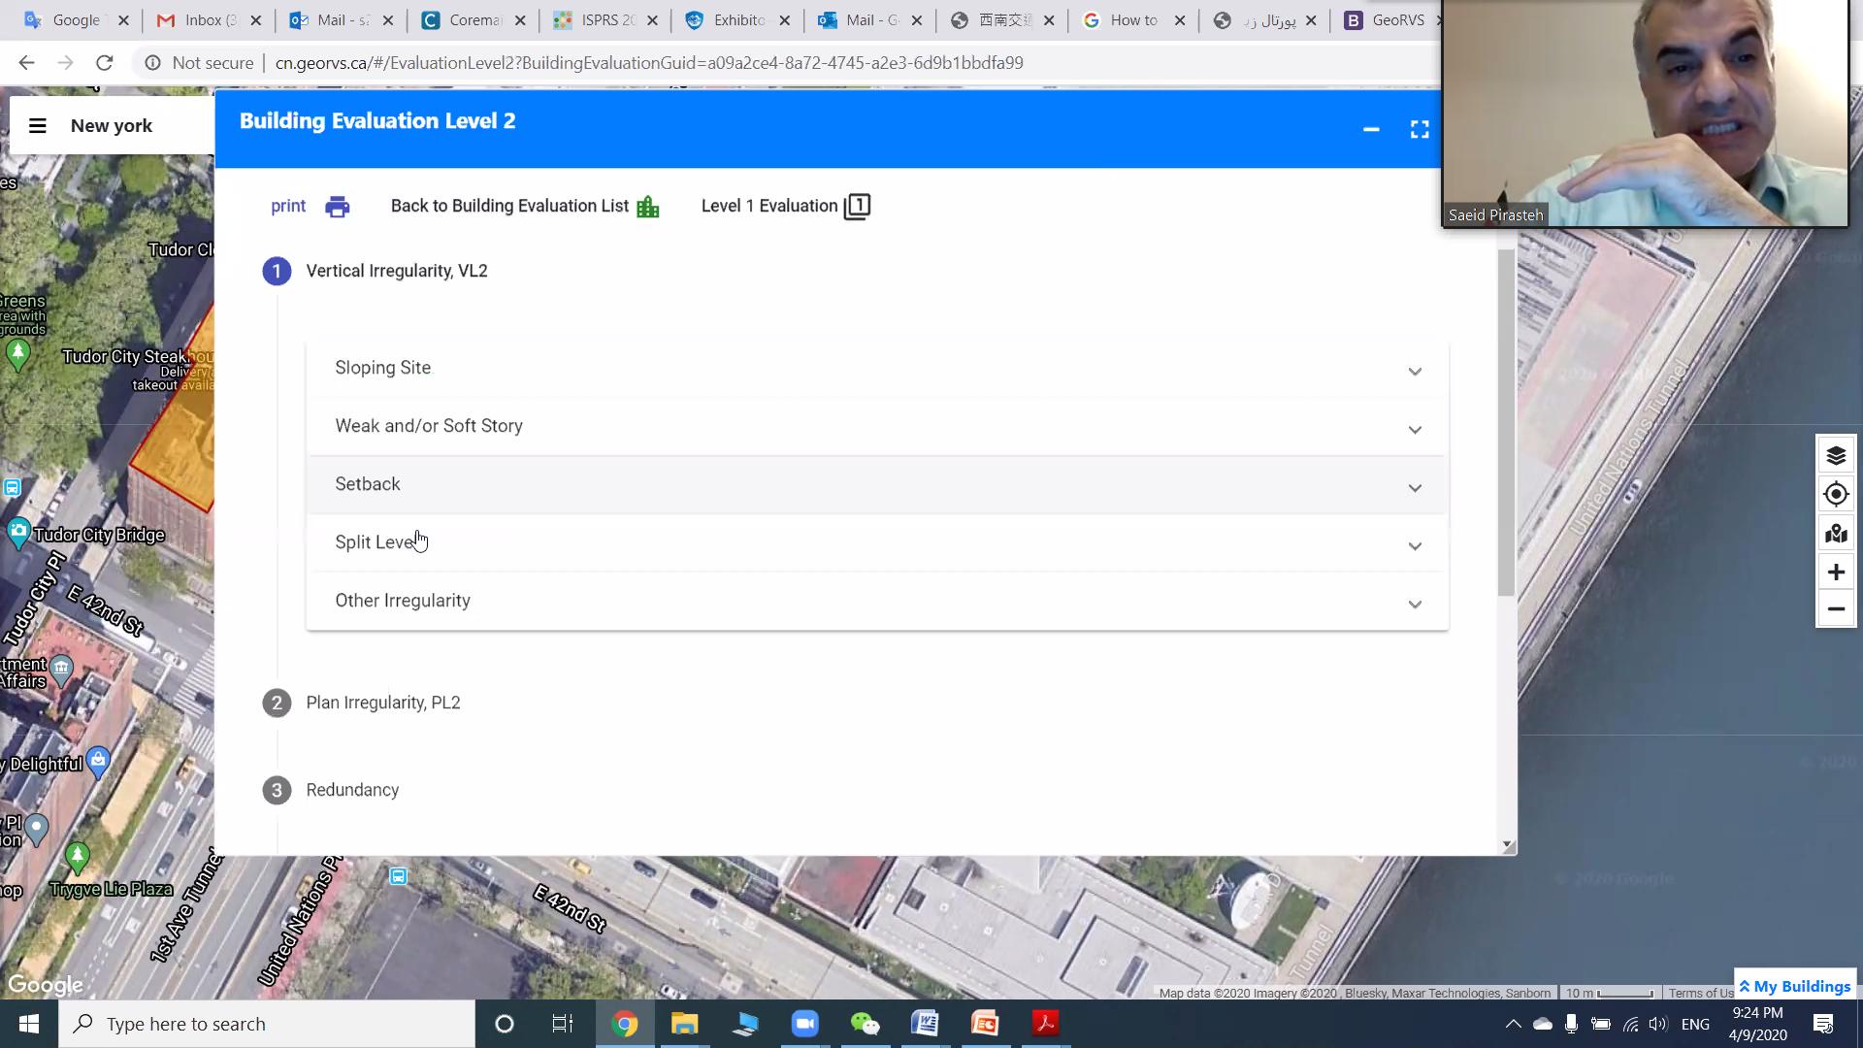
Task: Click the locate my position icon
Action: point(1835,494)
